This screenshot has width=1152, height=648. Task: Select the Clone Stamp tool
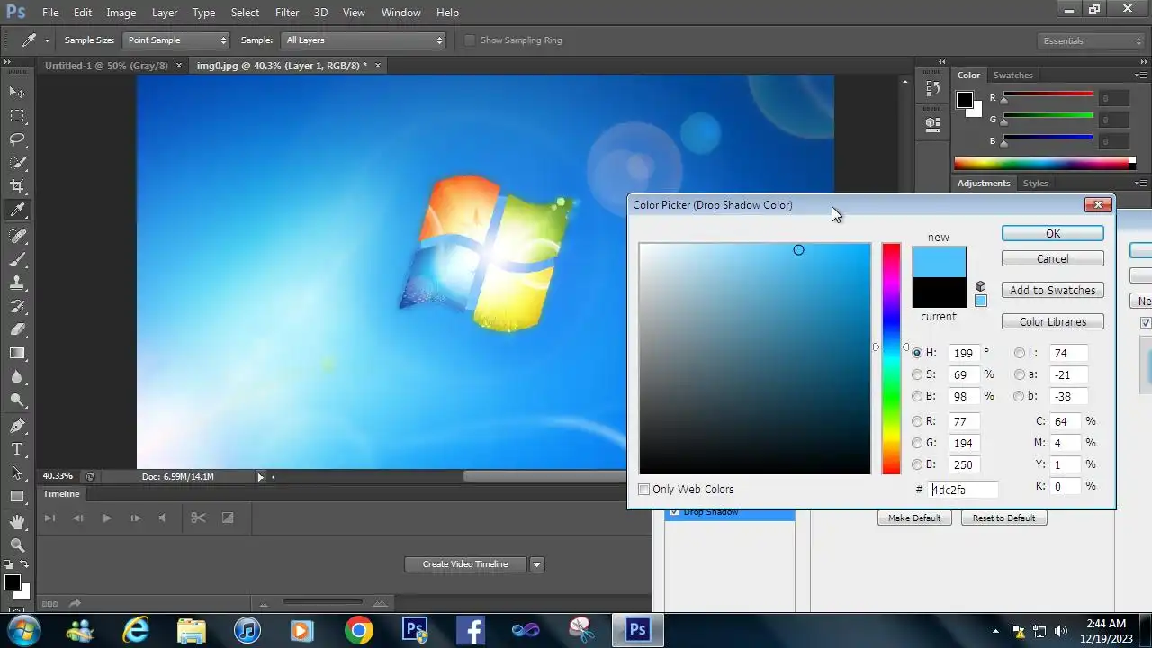pos(17,283)
